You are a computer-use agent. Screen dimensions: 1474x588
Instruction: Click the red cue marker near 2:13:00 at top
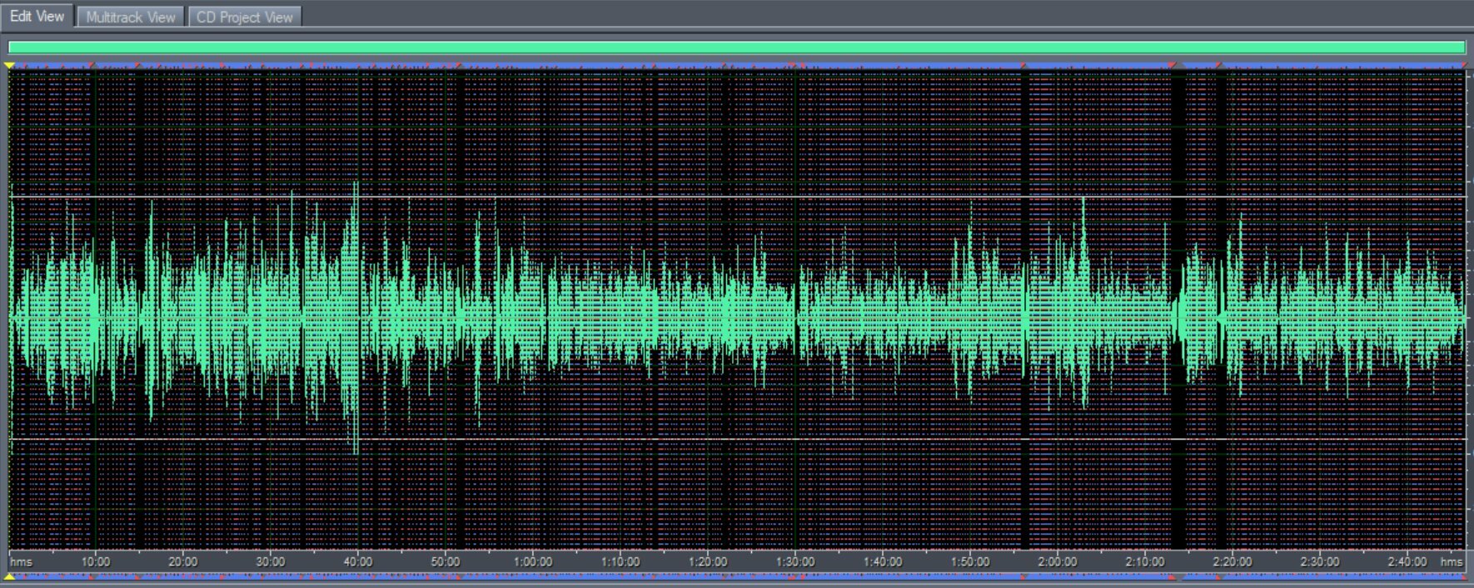1173,65
